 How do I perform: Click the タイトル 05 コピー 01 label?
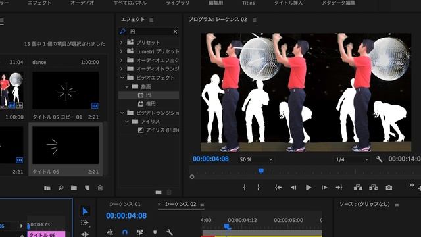pos(57,117)
